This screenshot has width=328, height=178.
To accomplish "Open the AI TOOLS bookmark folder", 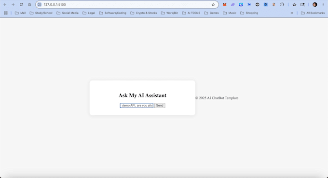I will (191, 13).
